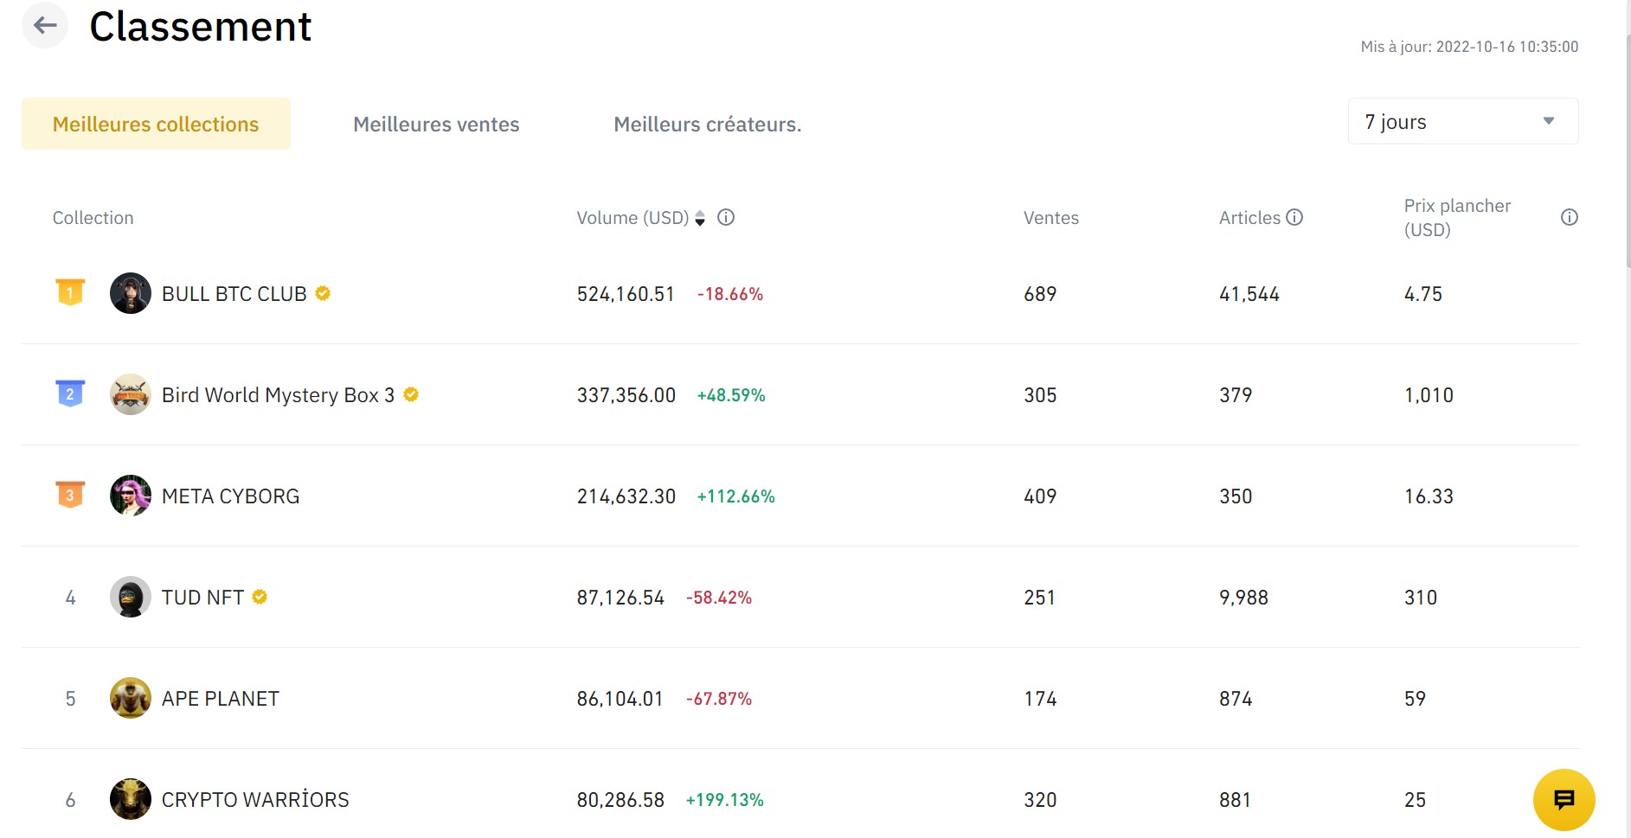Open the 7 jours time period dropdown
Screen dimensions: 1631x838
coord(1461,121)
